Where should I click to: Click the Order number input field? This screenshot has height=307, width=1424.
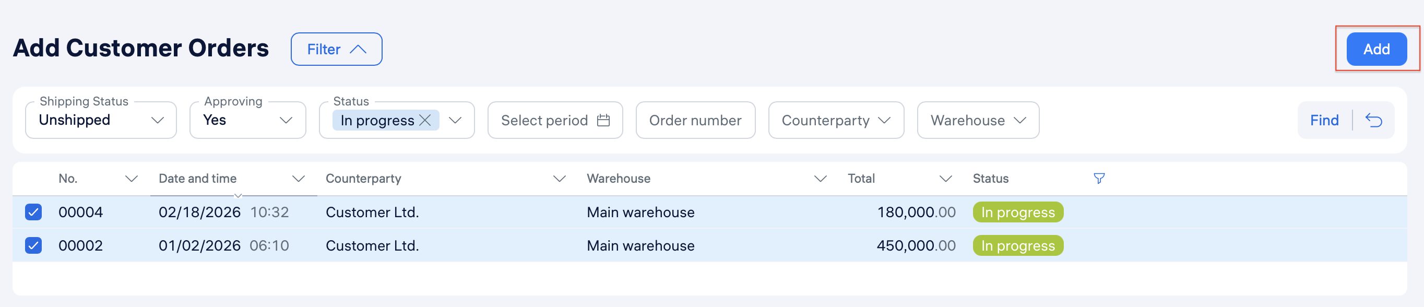tap(695, 120)
